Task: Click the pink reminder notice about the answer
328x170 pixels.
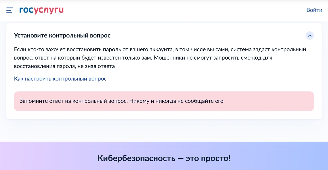Action: point(164,101)
